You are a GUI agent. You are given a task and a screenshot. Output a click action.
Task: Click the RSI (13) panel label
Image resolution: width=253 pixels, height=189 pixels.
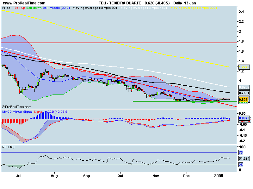[x=8, y=147]
